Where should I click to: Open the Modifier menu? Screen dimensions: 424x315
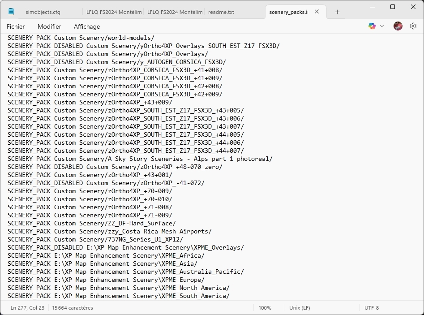[x=49, y=26]
